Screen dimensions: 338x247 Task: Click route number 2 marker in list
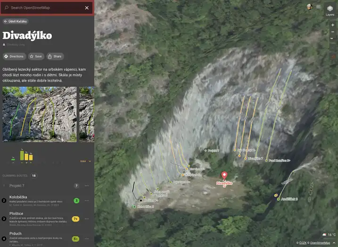(x=4, y=200)
